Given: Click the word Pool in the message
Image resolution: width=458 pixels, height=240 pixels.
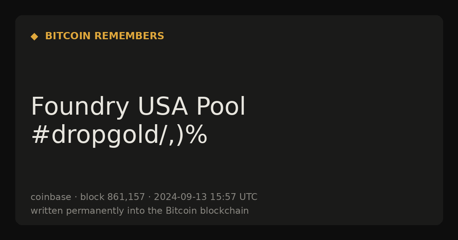Looking at the screenshot, I should tap(221, 107).
